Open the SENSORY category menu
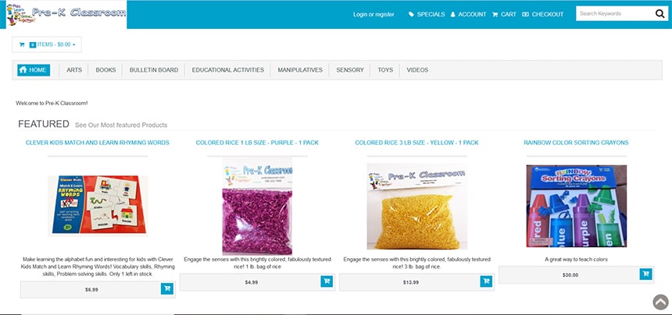This screenshot has width=672, height=315. [350, 70]
